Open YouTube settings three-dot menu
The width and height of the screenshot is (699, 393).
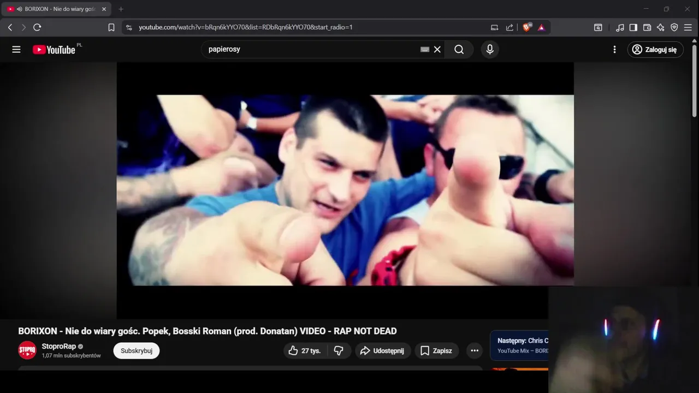click(x=614, y=50)
